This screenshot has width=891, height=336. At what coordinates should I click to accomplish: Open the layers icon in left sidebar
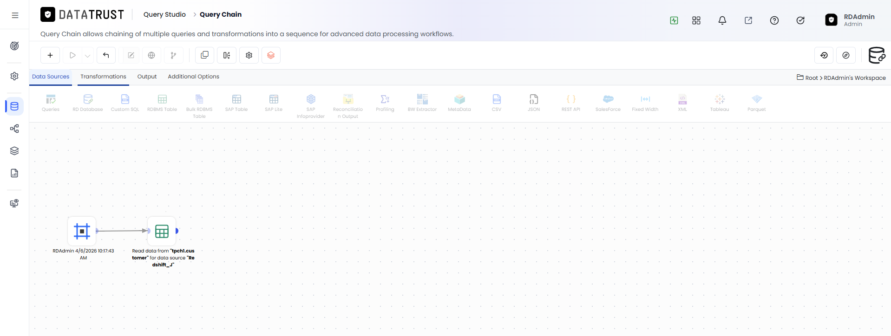click(x=14, y=151)
